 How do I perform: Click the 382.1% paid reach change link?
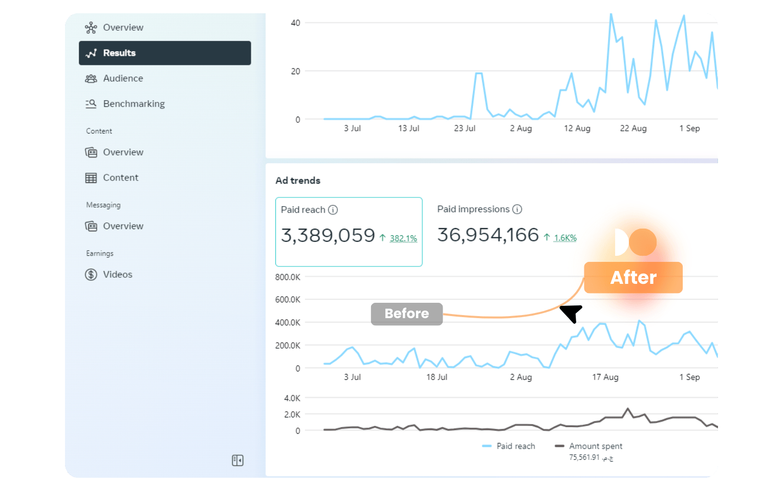403,238
